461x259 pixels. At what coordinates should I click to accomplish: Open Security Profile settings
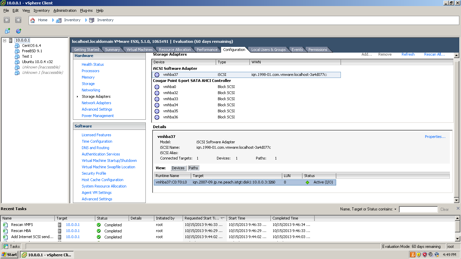(x=94, y=173)
